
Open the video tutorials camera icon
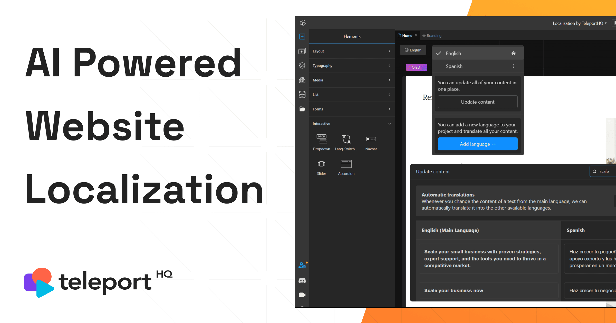(302, 295)
